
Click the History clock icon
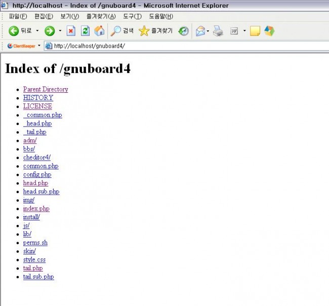183,31
